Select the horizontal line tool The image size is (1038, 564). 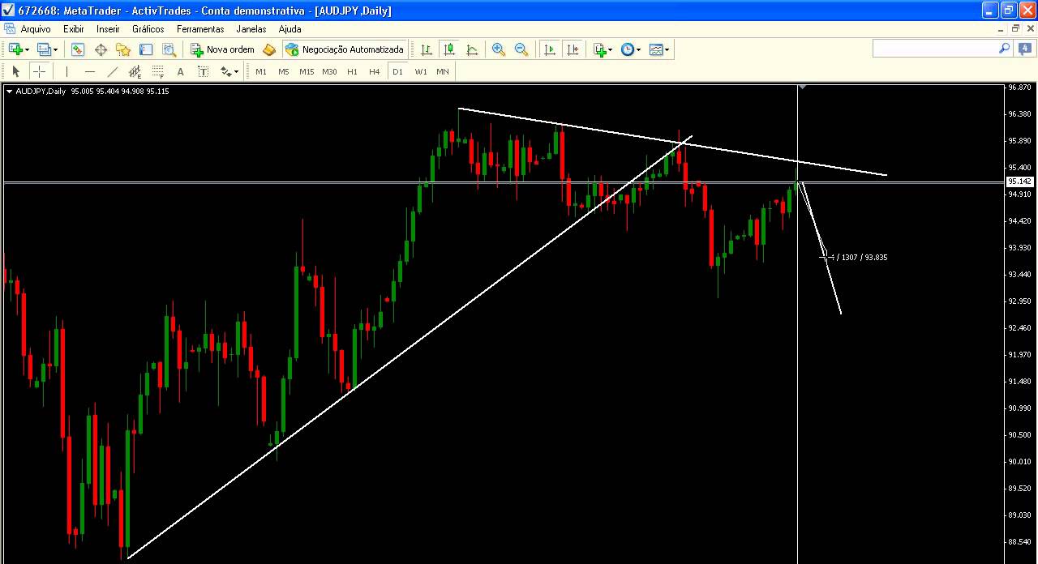(89, 71)
